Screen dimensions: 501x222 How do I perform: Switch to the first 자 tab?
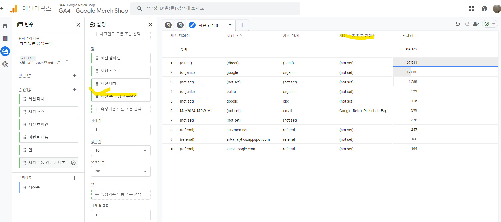(168, 25)
